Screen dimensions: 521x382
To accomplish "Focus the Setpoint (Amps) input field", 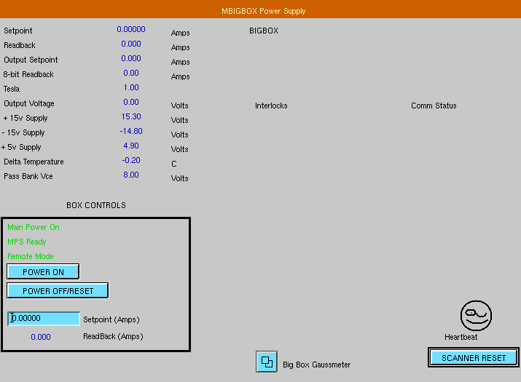I will pyautogui.click(x=44, y=318).
